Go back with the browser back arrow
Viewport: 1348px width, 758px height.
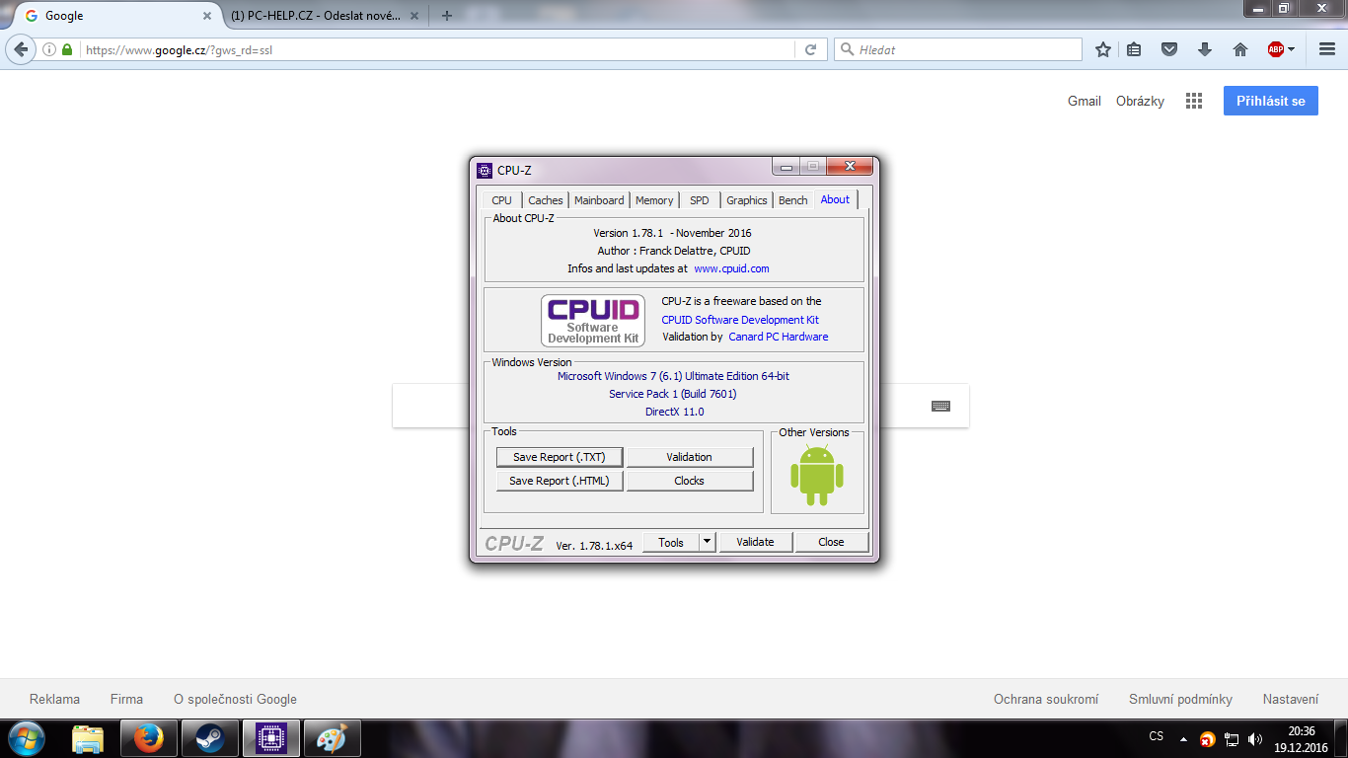[21, 49]
